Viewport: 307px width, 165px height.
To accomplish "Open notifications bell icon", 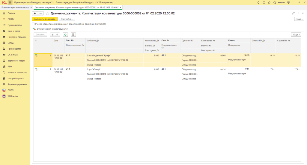I will pos(258,2).
